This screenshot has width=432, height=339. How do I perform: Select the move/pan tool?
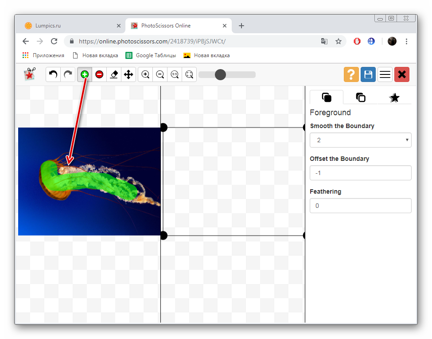tap(128, 74)
